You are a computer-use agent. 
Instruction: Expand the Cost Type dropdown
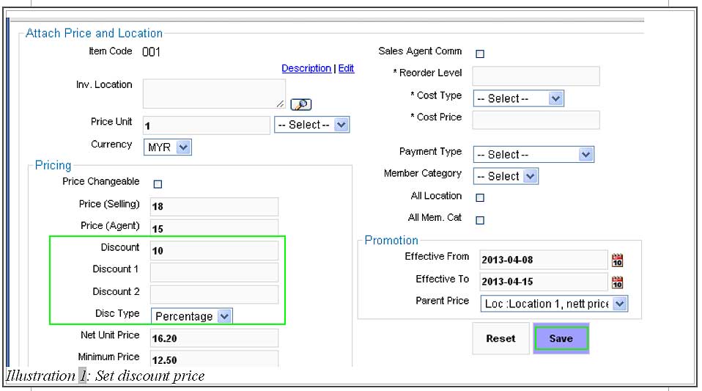pos(519,98)
